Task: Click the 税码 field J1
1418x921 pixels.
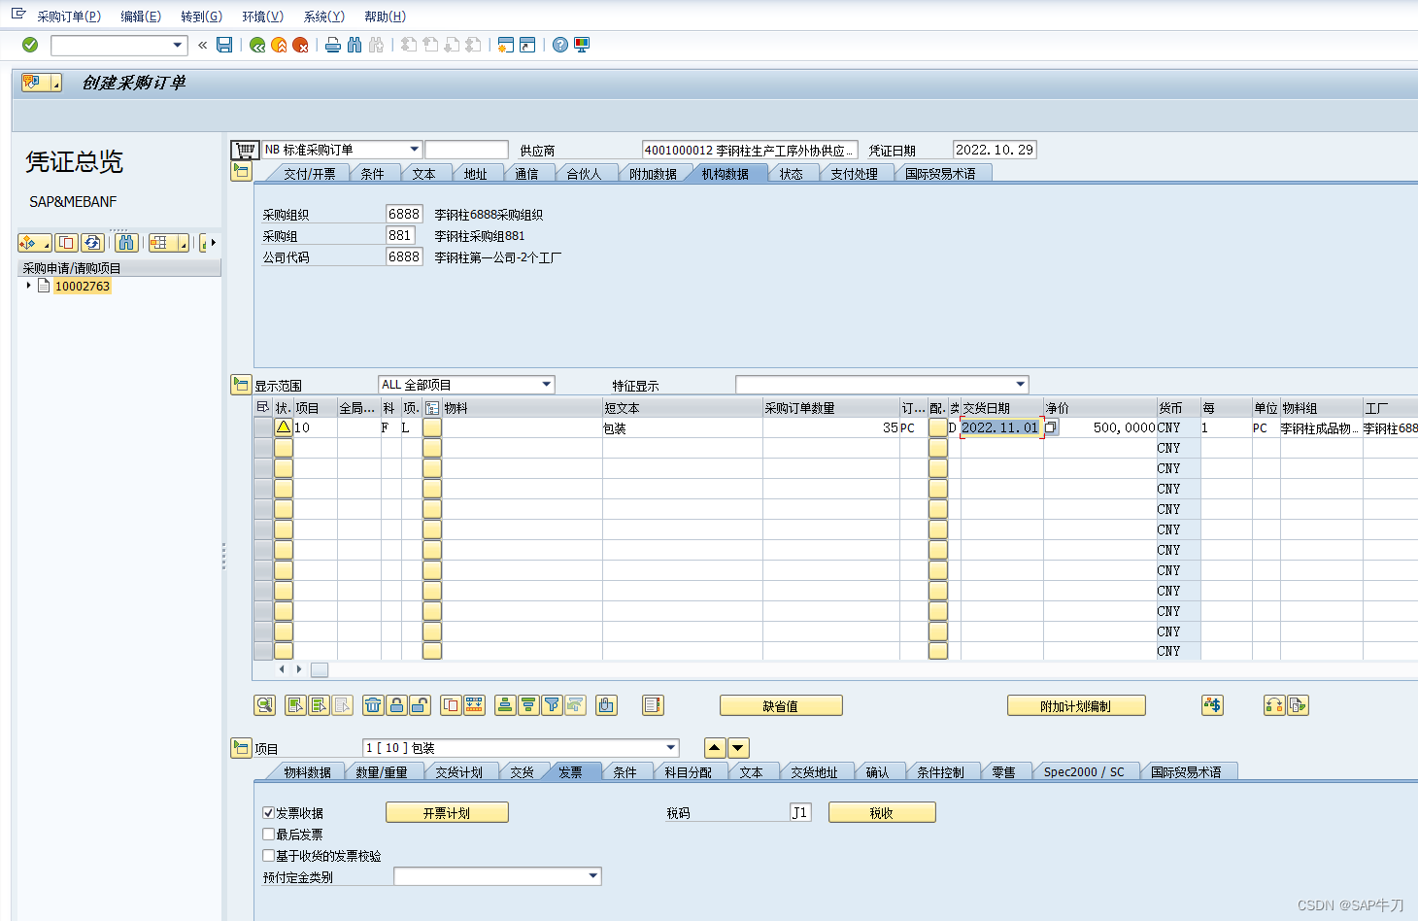Action: [x=799, y=813]
